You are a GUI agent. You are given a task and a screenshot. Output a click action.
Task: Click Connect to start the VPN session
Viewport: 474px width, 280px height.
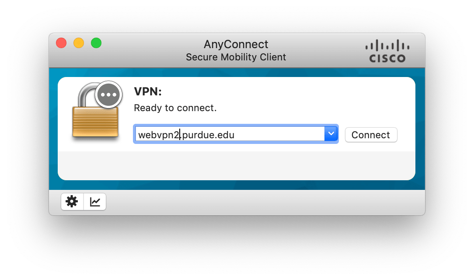pos(371,135)
